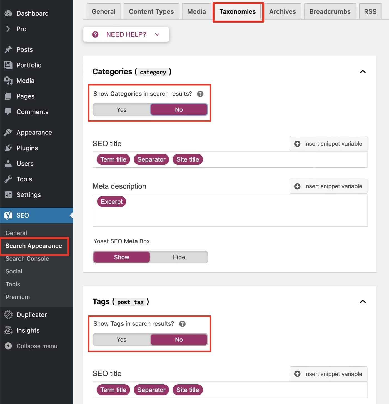389x404 pixels.
Task: Click the Media library icon
Action: click(8, 81)
